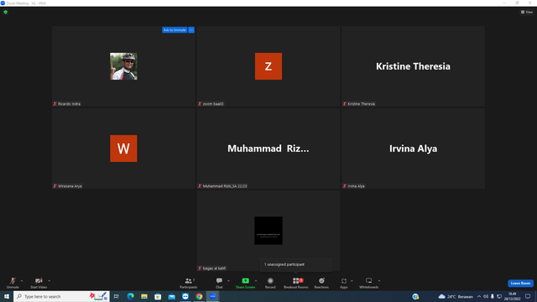537x302 pixels.
Task: Expand audio options arrow beside Unmute
Action: pos(22,281)
